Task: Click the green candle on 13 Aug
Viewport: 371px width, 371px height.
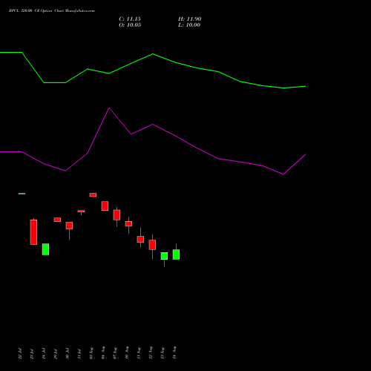Action: [164, 256]
